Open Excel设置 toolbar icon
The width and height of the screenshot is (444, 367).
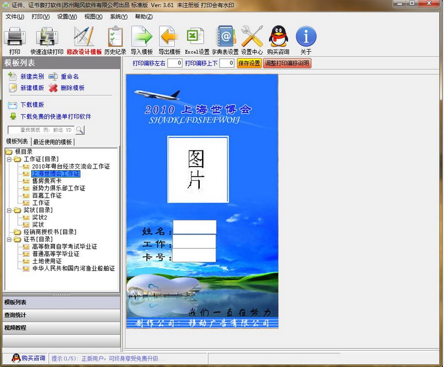click(195, 36)
